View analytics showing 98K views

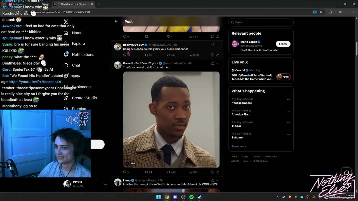point(193,172)
